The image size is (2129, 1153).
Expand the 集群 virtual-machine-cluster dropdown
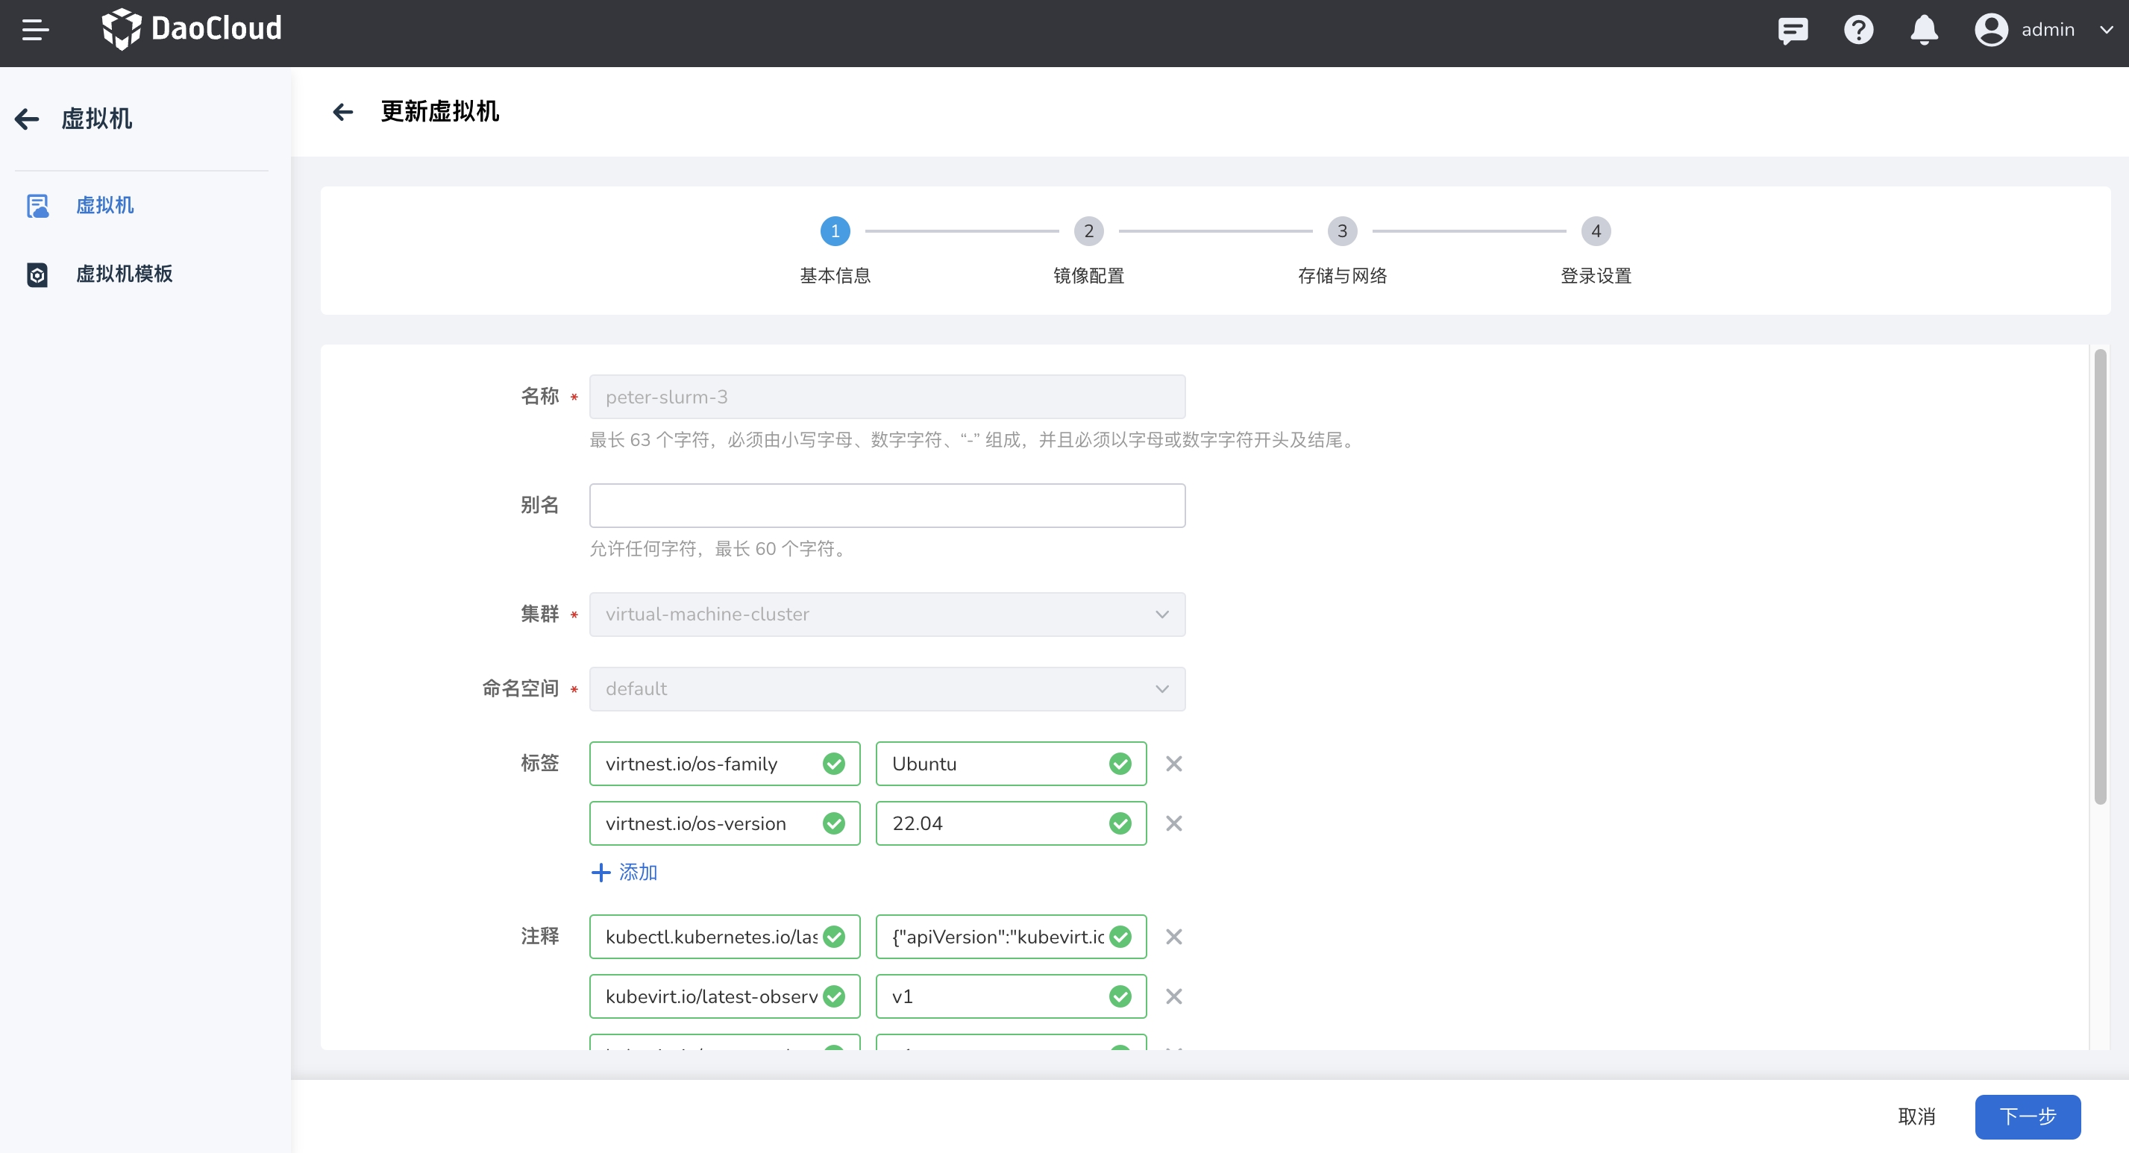[887, 614]
